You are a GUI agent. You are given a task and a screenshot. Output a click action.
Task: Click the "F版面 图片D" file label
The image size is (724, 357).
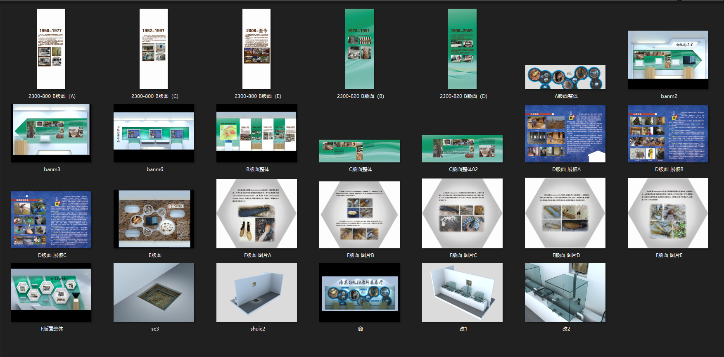(x=566, y=255)
